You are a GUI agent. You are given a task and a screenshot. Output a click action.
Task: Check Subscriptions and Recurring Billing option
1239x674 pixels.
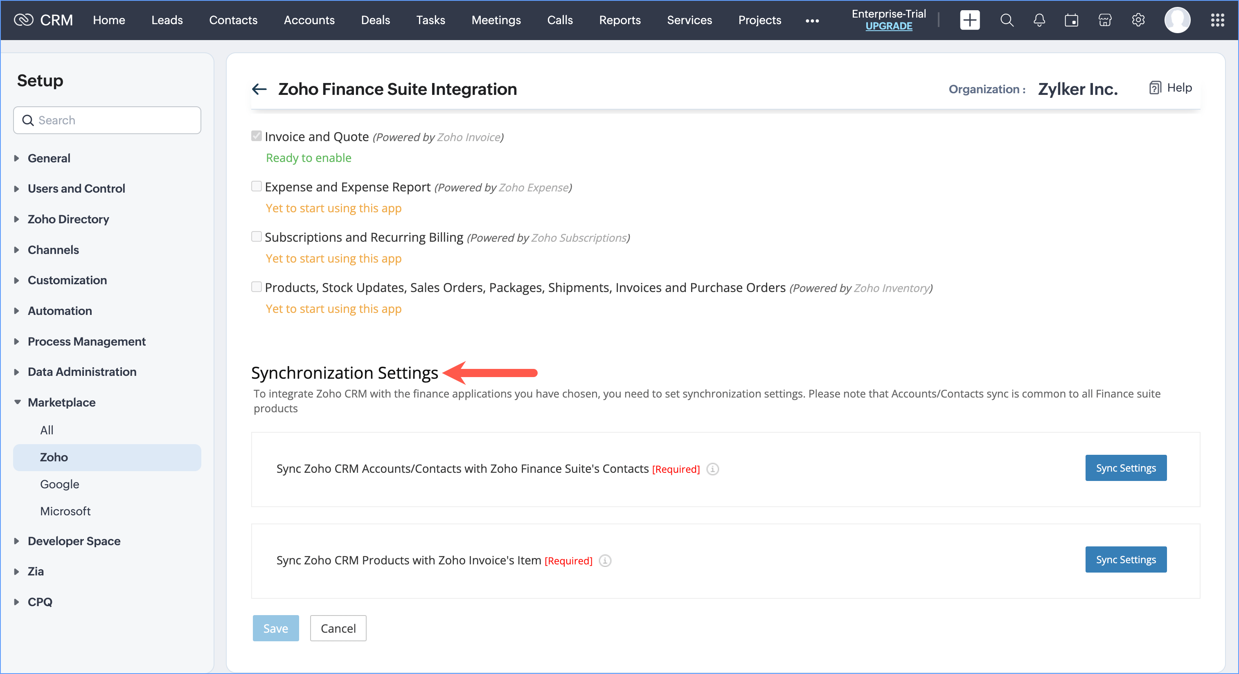[x=257, y=236]
